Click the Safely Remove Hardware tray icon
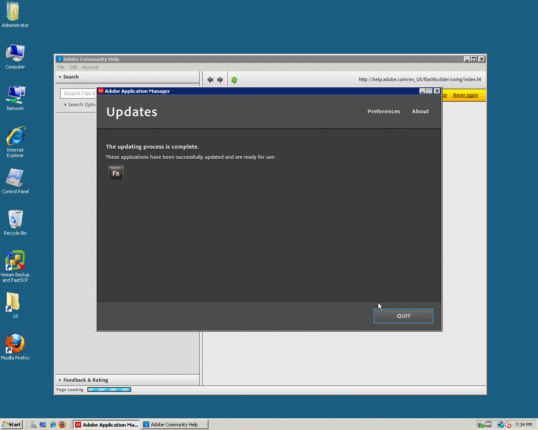 click(x=481, y=425)
